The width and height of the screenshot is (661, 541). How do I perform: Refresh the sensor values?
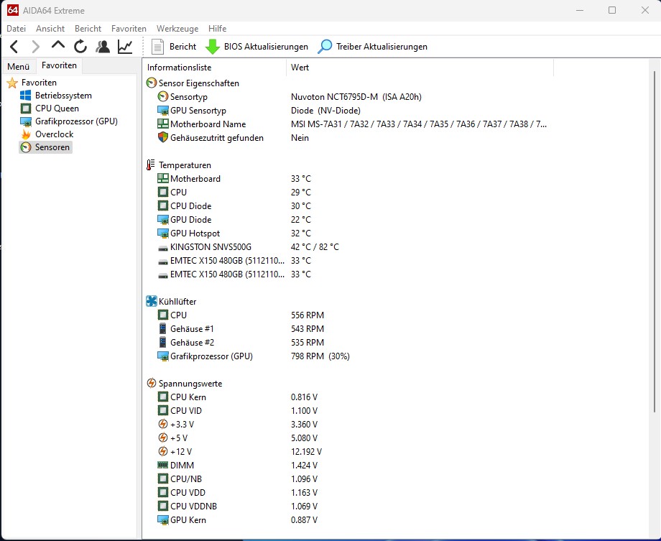[x=80, y=47]
